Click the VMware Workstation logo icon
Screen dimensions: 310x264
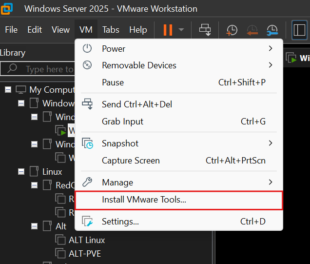tap(8, 8)
